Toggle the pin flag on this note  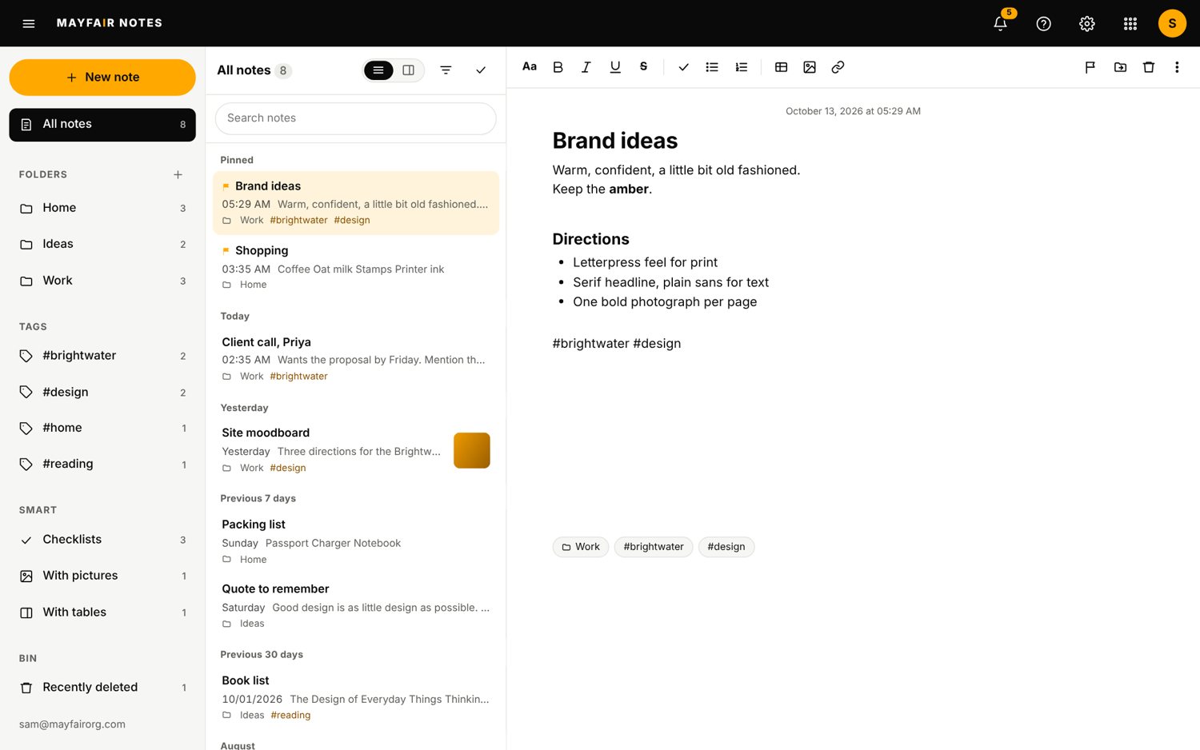[1090, 67]
